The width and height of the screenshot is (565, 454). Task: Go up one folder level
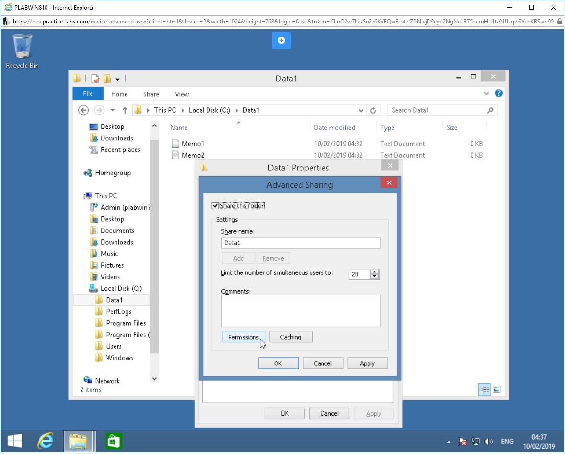click(125, 110)
